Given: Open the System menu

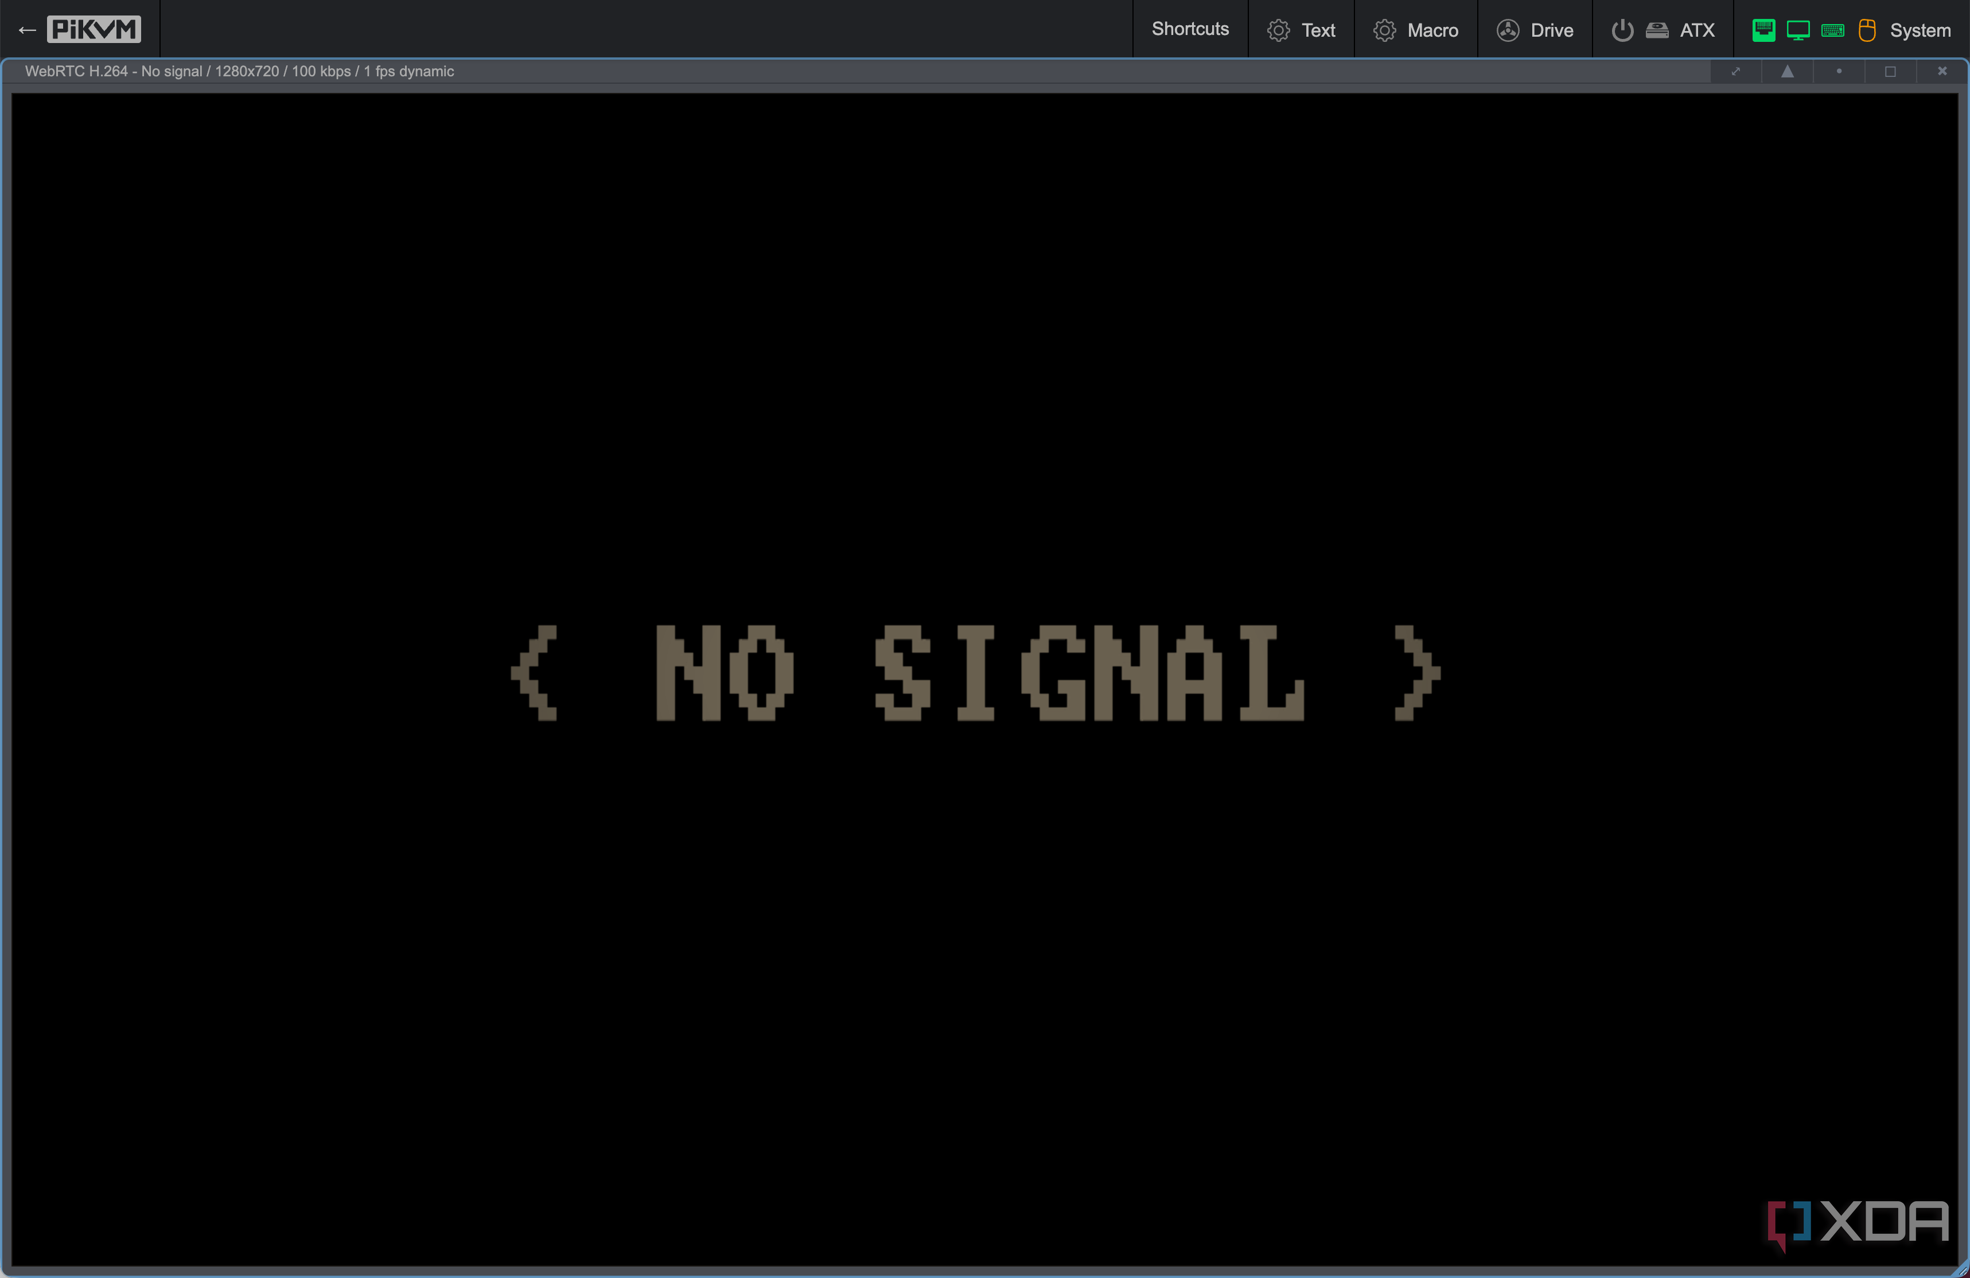Looking at the screenshot, I should point(1852,30).
